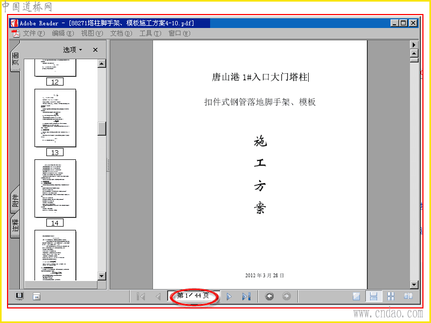Click the previous view back circle
The width and height of the screenshot is (431, 323).
coord(269,296)
